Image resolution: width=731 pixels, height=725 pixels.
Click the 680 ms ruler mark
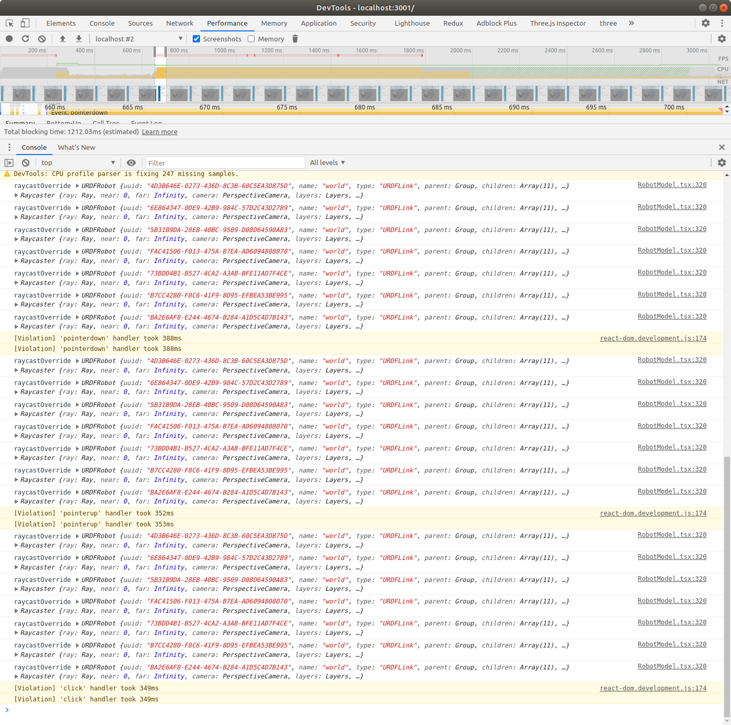click(364, 107)
